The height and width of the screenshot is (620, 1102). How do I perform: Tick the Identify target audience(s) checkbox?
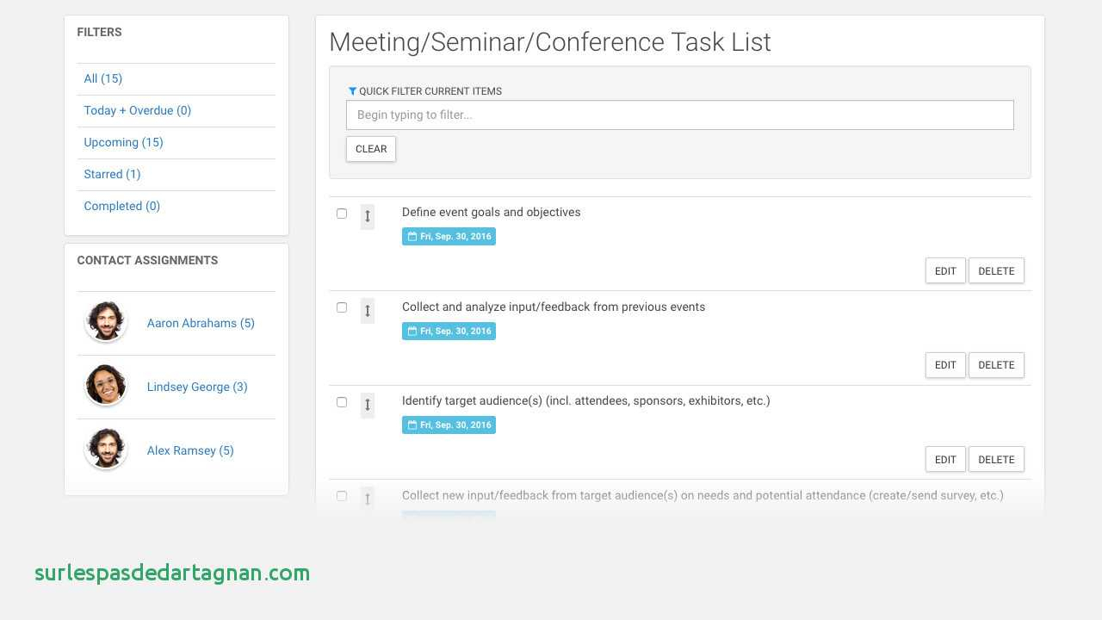[342, 402]
